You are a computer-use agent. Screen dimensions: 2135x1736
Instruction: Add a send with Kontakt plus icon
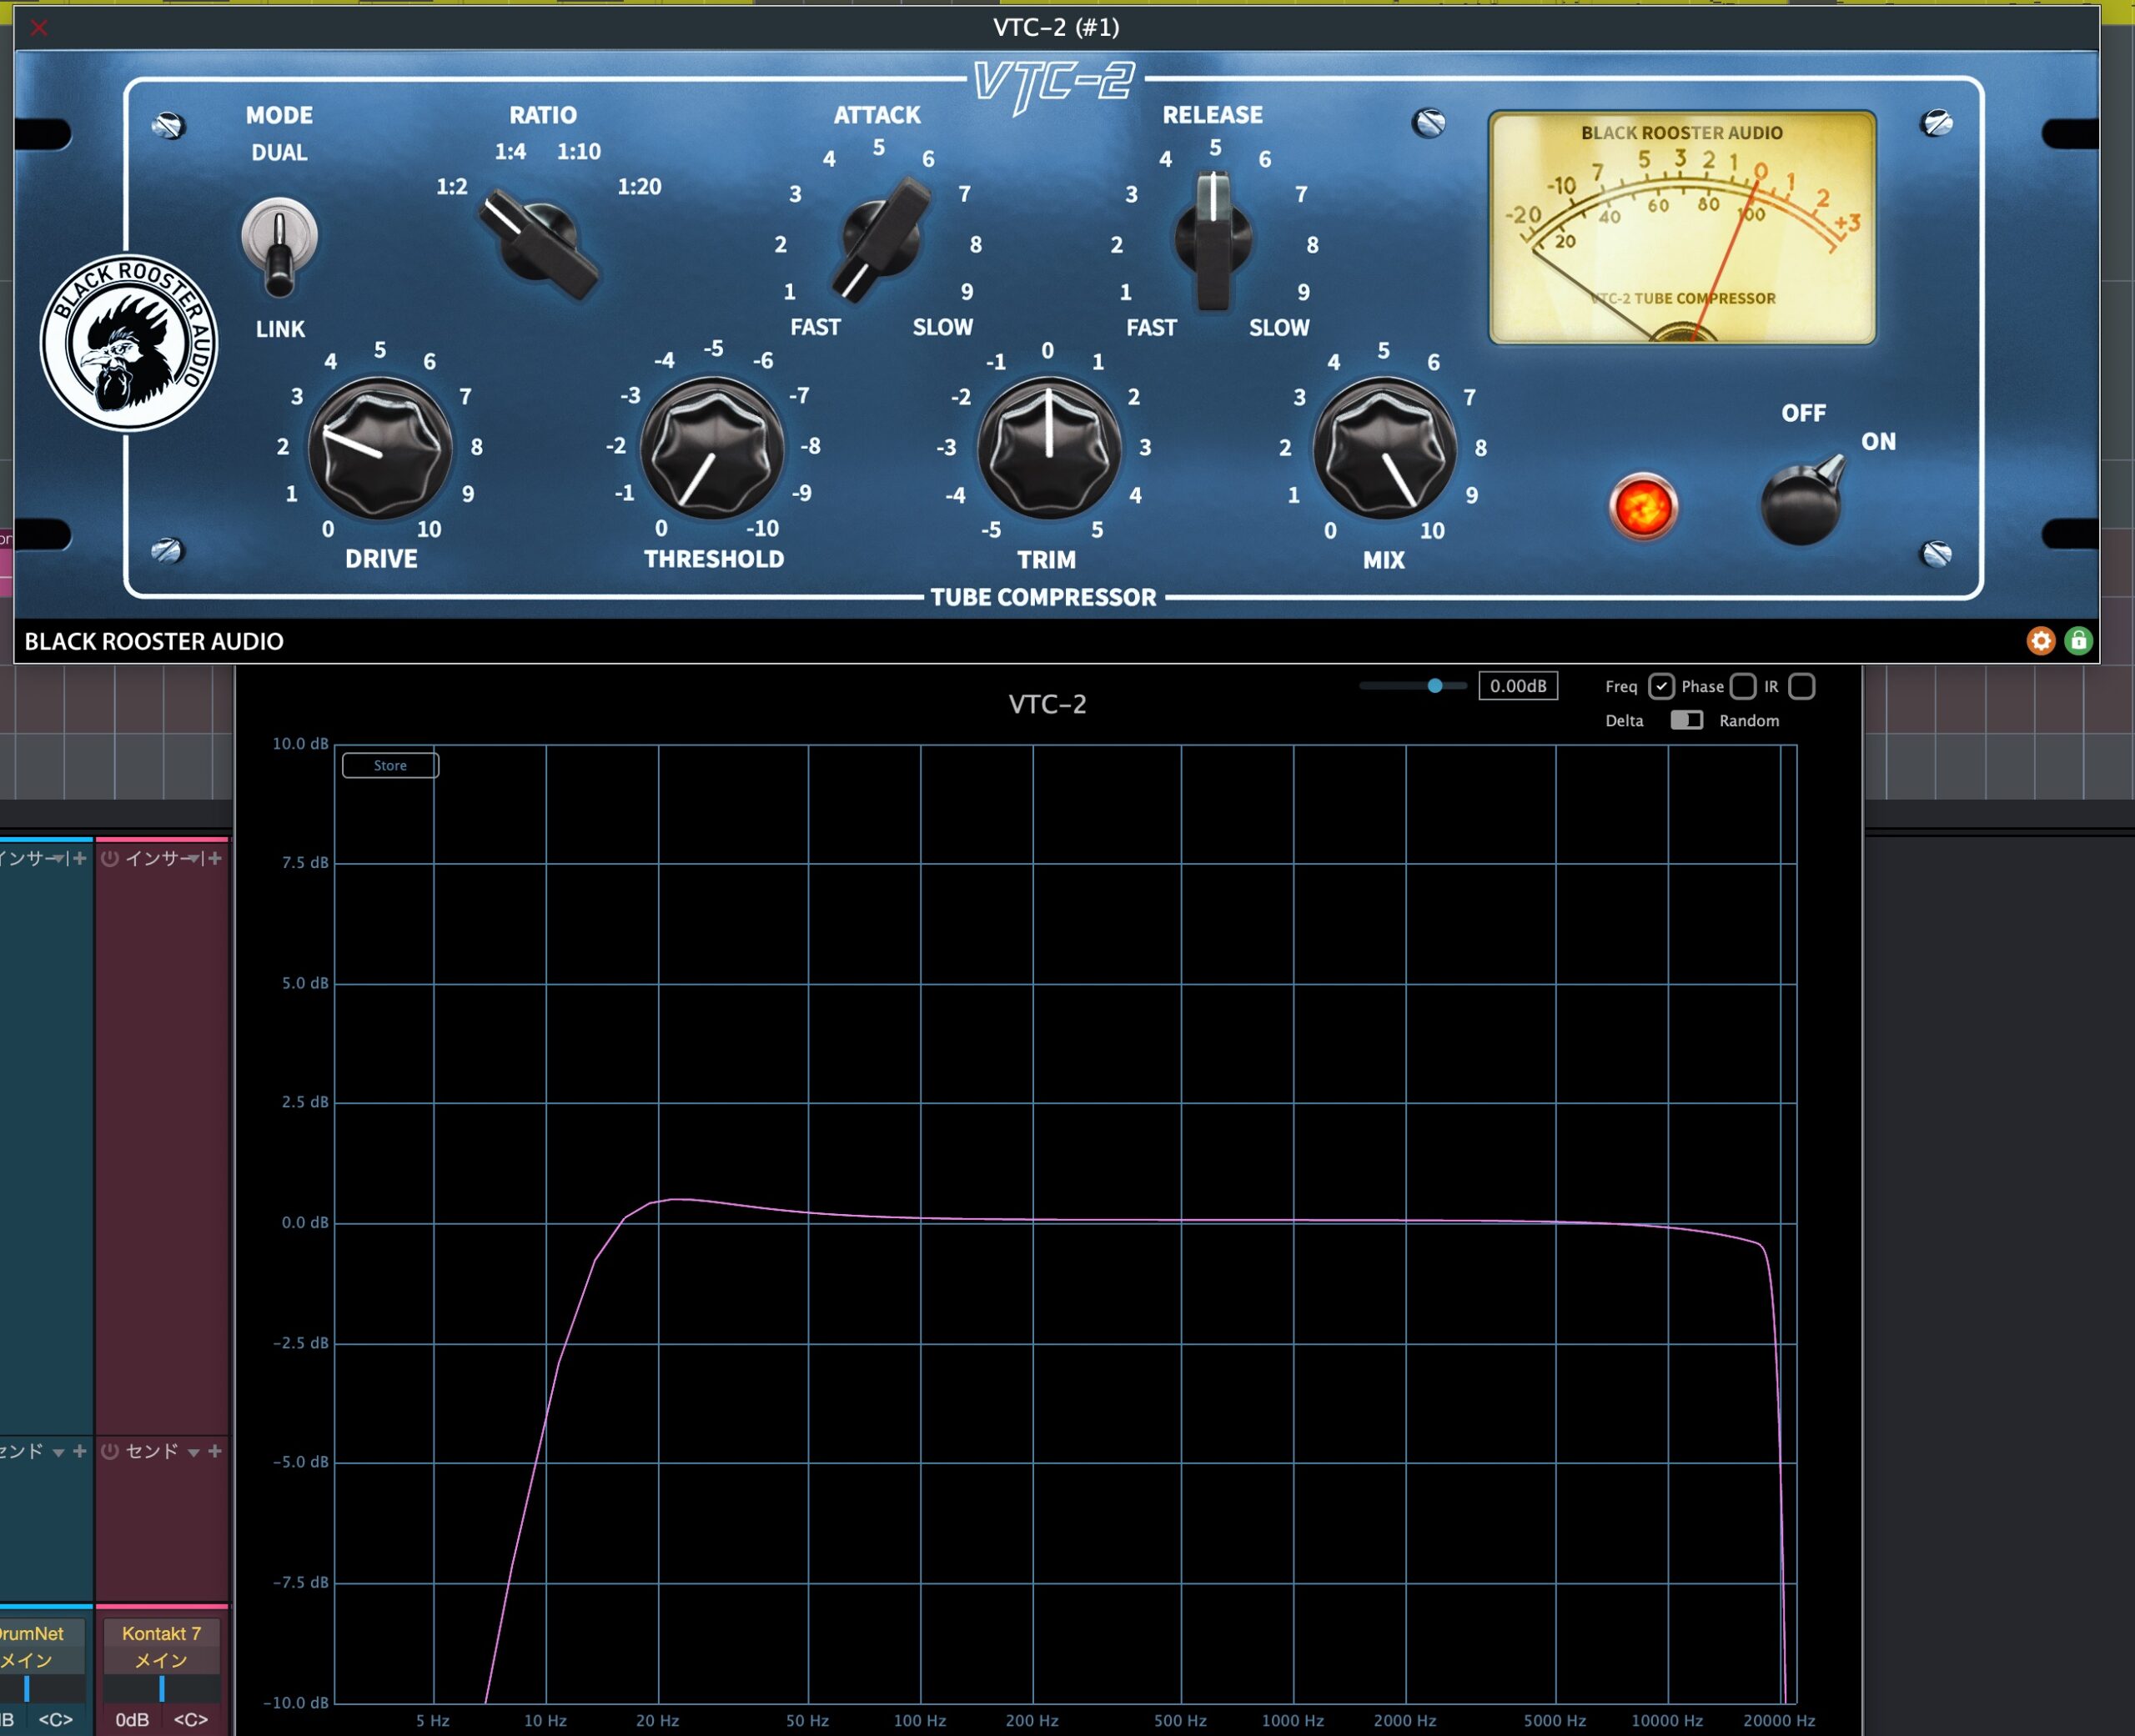[215, 1451]
